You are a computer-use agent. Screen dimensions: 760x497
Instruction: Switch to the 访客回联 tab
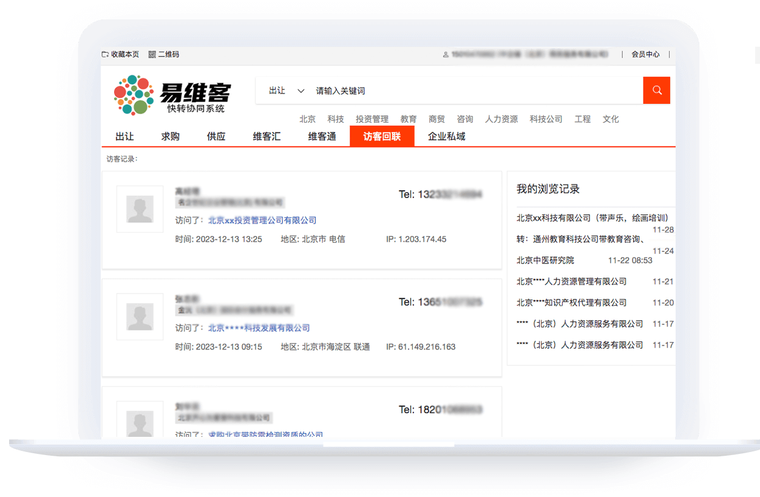click(382, 136)
